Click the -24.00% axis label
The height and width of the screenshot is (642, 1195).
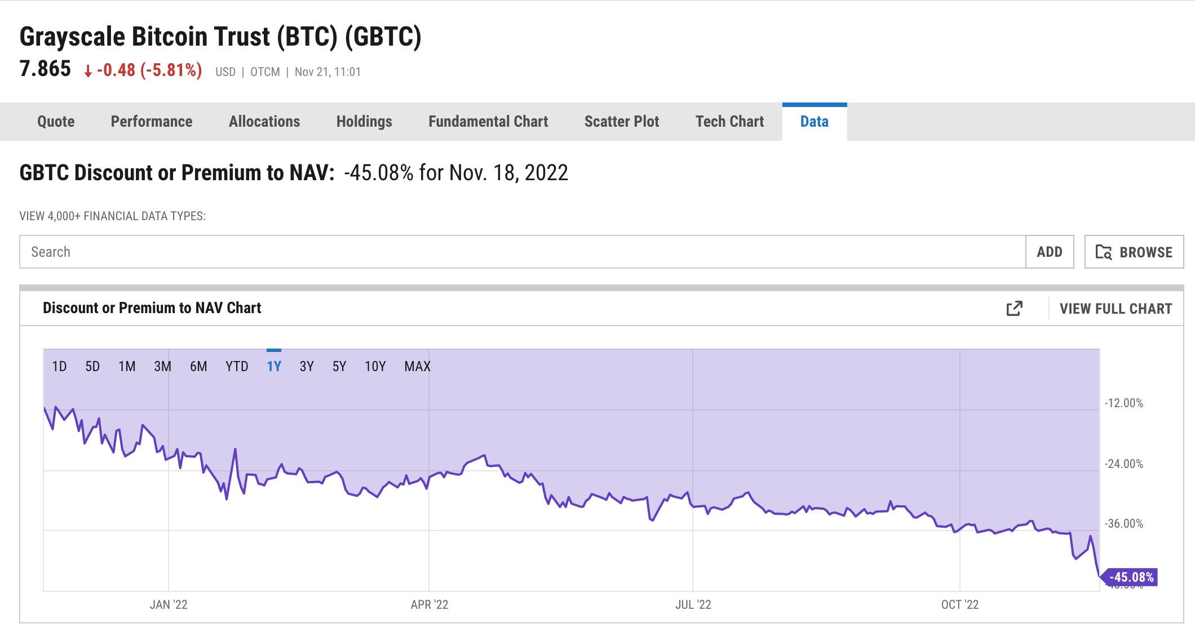1124,464
